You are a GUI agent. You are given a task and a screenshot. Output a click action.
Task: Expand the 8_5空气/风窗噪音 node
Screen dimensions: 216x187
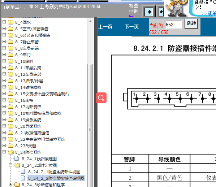tap(4, 29)
